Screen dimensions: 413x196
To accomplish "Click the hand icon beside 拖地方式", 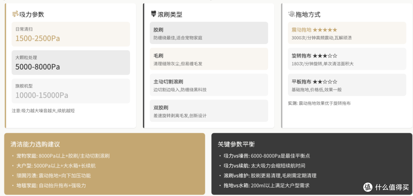I will (291, 14).
